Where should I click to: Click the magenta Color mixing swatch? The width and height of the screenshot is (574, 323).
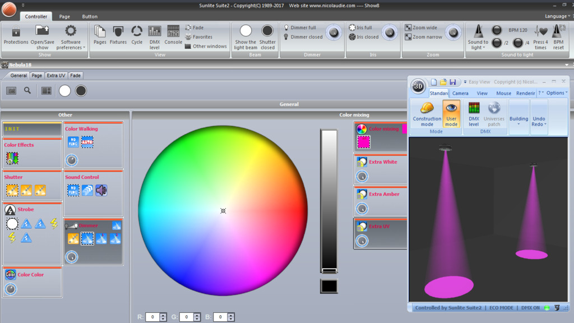coord(363,142)
